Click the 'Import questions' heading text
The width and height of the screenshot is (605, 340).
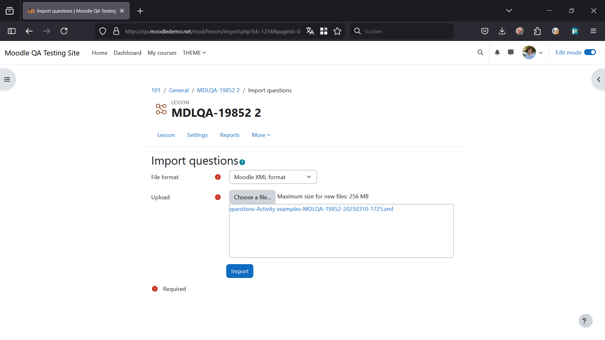coord(195,161)
